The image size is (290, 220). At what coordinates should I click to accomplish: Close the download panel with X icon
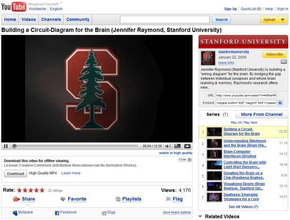pyautogui.click(x=190, y=159)
